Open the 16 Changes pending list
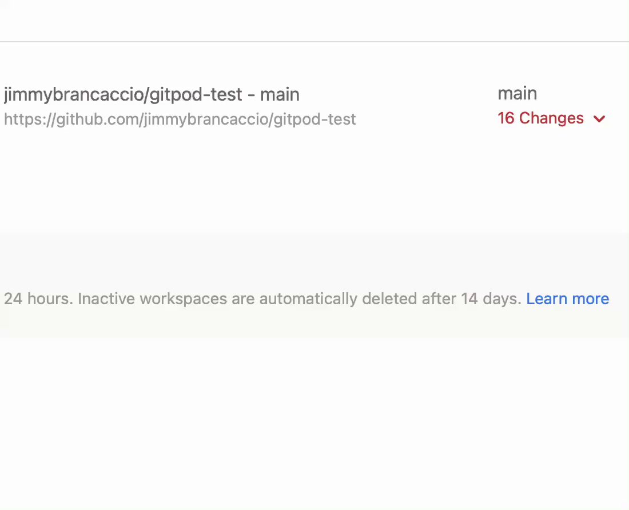629x510 pixels. [x=551, y=118]
